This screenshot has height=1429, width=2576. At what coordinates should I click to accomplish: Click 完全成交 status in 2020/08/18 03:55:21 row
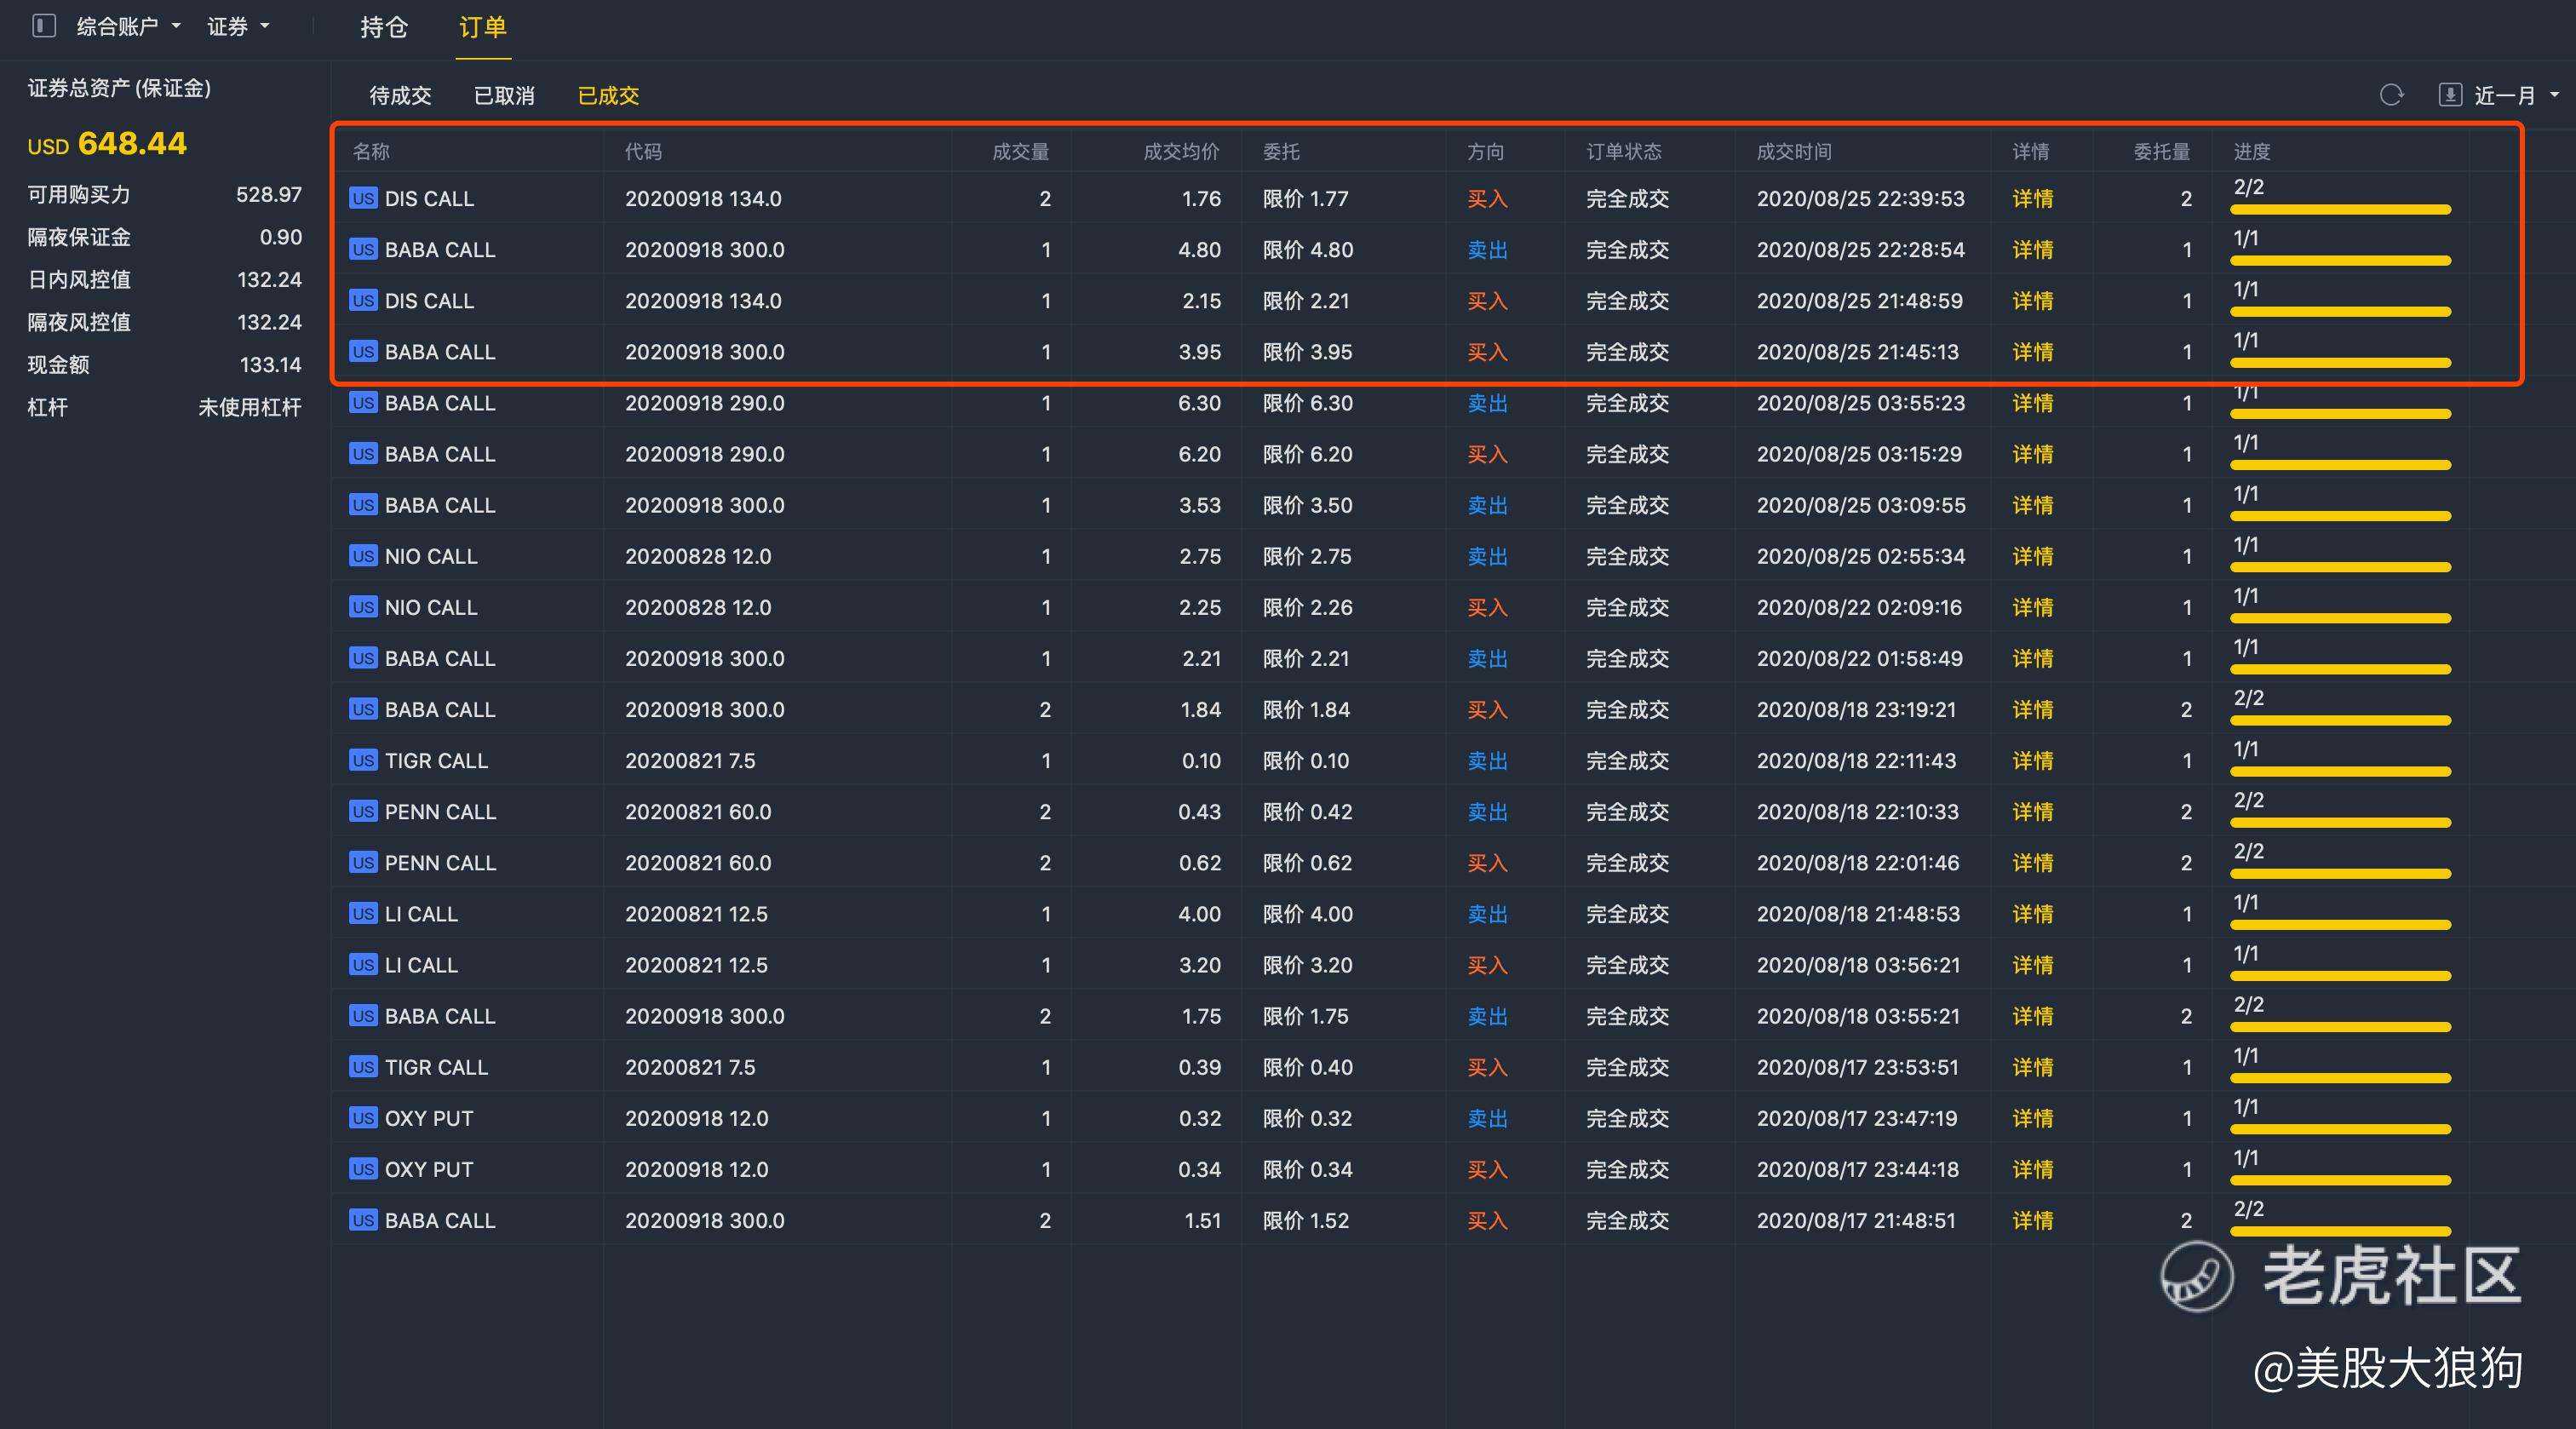pyautogui.click(x=1627, y=1016)
